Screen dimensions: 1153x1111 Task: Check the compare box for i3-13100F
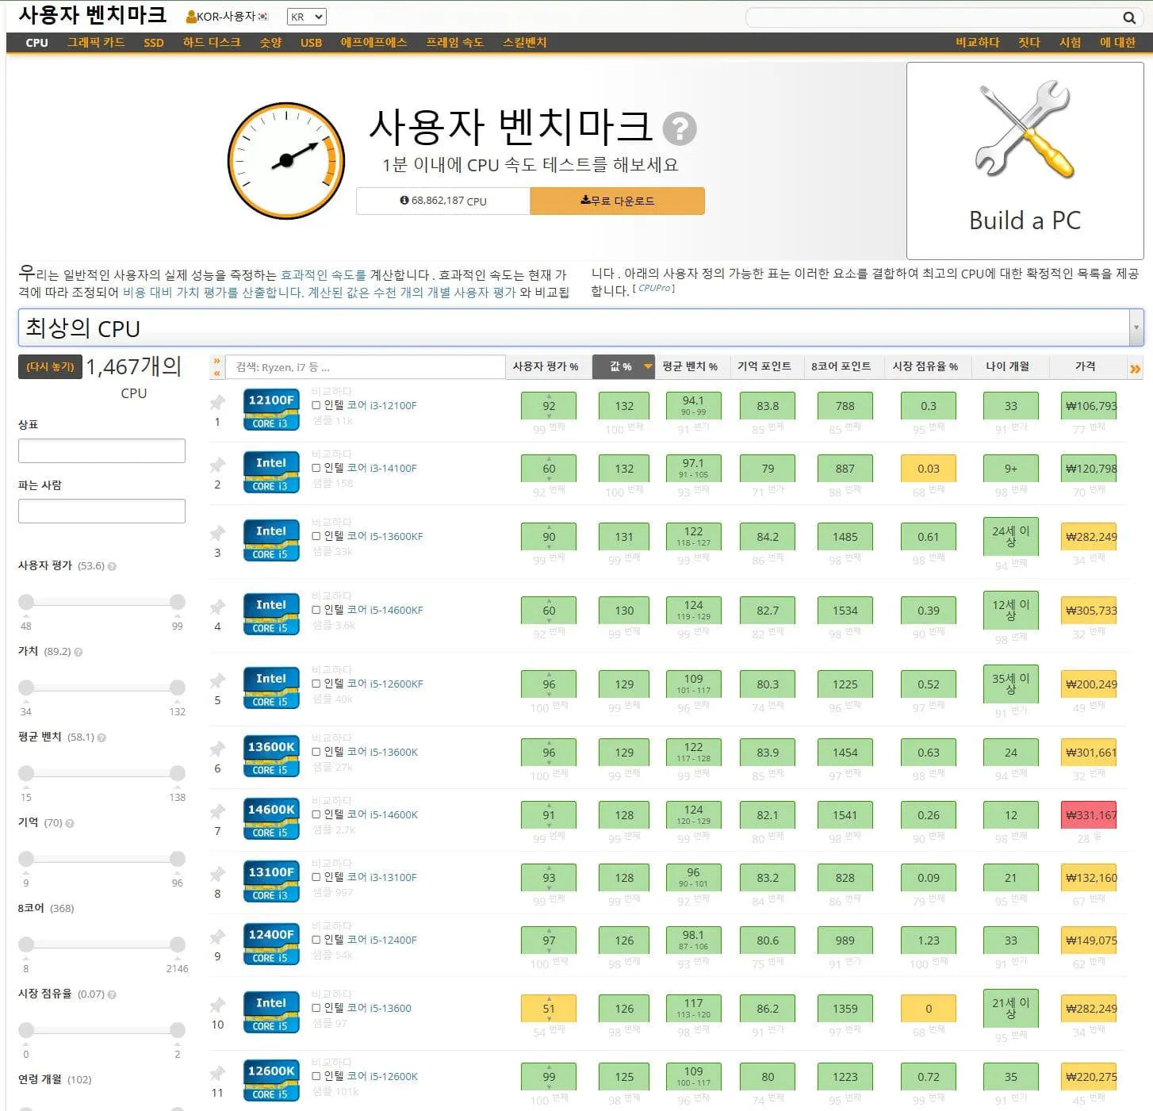pyautogui.click(x=316, y=877)
